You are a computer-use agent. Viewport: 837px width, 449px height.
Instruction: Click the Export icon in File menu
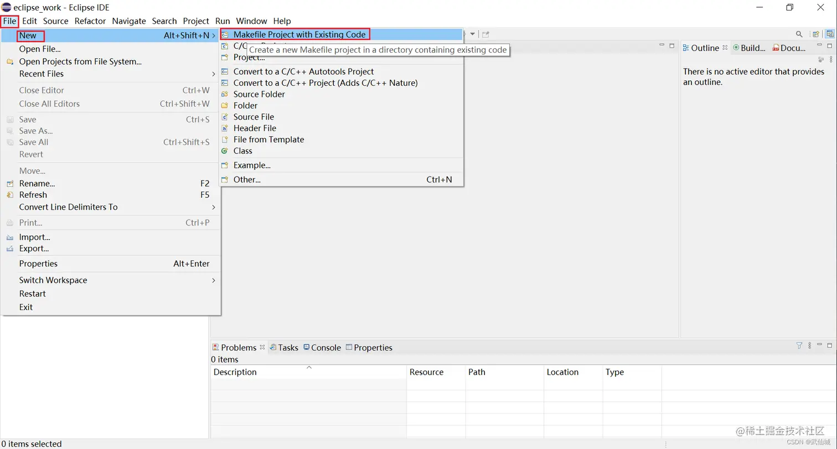point(9,249)
